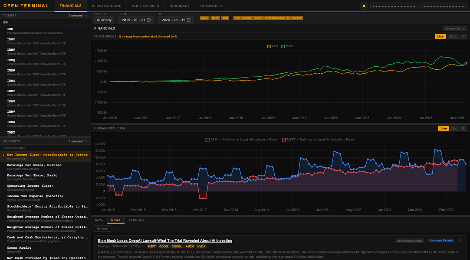Image resolution: width=470 pixels, height=260 pixels.
Task: Deselect Net Income (Loss) Attributable to Parent concept
Action: (45, 157)
